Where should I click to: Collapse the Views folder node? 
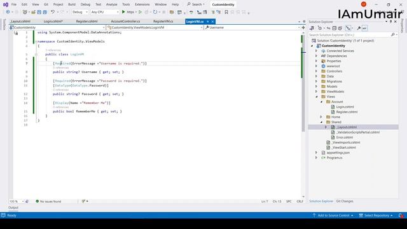click(x=317, y=97)
